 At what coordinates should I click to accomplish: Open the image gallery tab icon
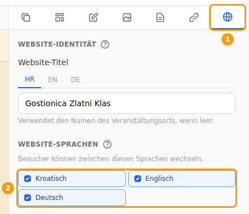tap(127, 17)
